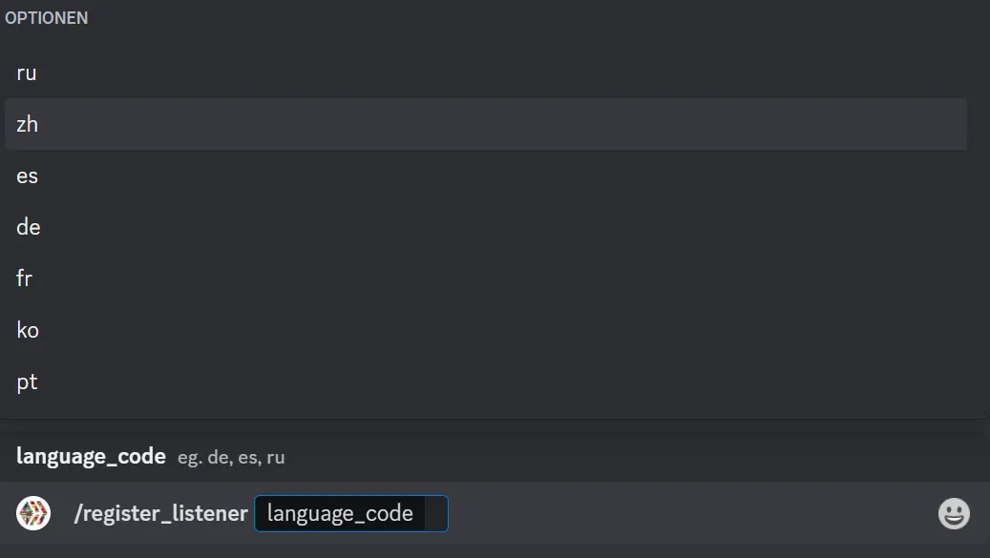Choose the highlighted zh option

[486, 124]
